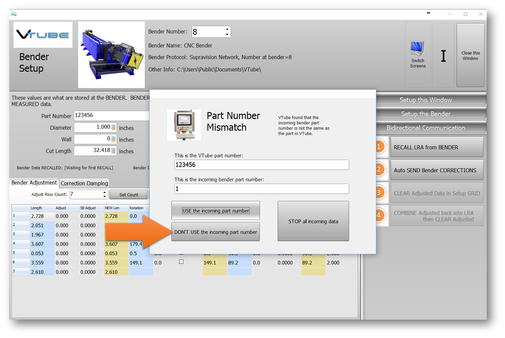Image resolution: width=505 pixels, height=338 pixels.
Task: Click the bender controller icon in dialog
Action: 184,125
